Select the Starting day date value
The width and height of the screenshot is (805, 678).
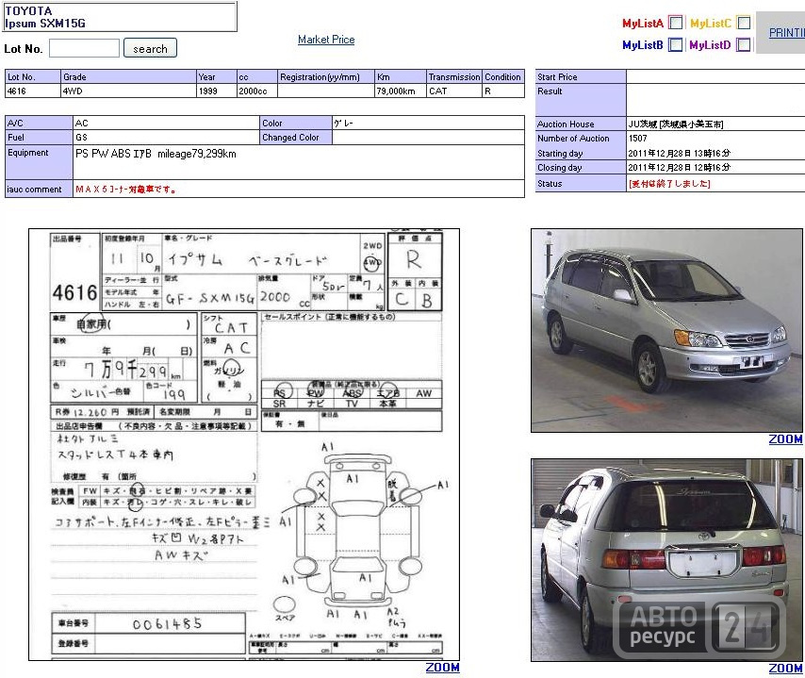click(x=679, y=153)
